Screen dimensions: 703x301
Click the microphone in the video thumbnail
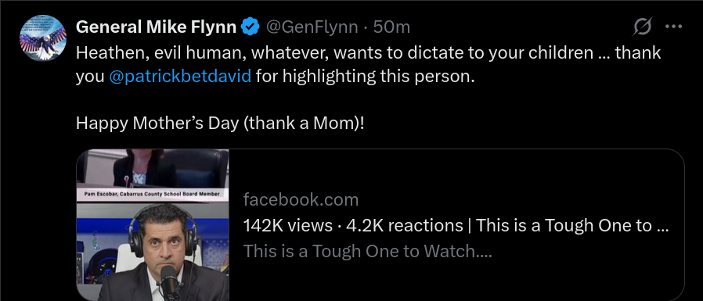tap(169, 281)
